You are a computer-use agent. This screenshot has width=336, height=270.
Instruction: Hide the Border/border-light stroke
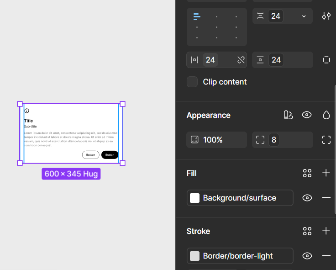pyautogui.click(x=307, y=256)
